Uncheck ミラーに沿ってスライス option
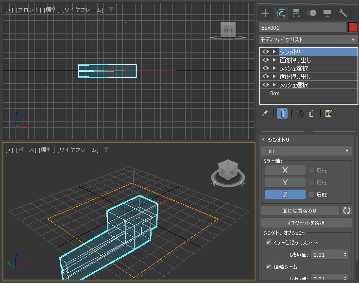 pyautogui.click(x=268, y=242)
